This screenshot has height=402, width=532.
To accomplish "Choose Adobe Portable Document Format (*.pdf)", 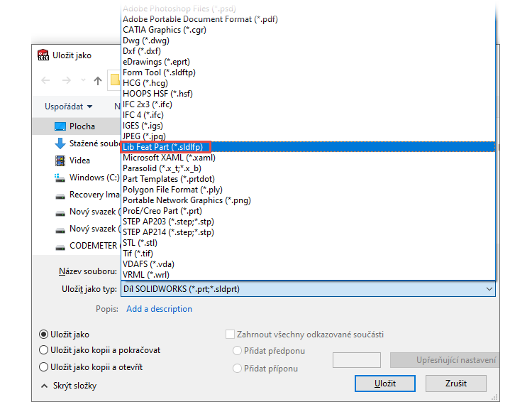I will [x=308, y=19].
